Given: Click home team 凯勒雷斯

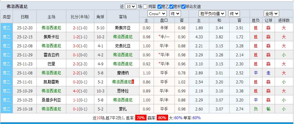Looking at the screenshot, I should (x=52, y=82).
